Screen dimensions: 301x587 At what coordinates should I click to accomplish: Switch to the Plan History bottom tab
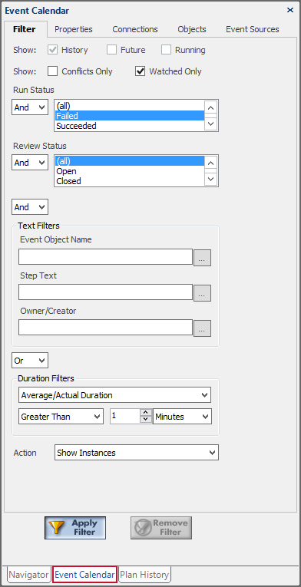(x=144, y=575)
